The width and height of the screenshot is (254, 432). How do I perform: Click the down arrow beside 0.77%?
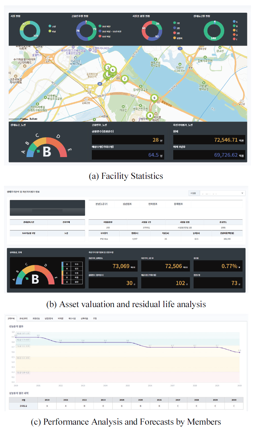click(x=239, y=268)
